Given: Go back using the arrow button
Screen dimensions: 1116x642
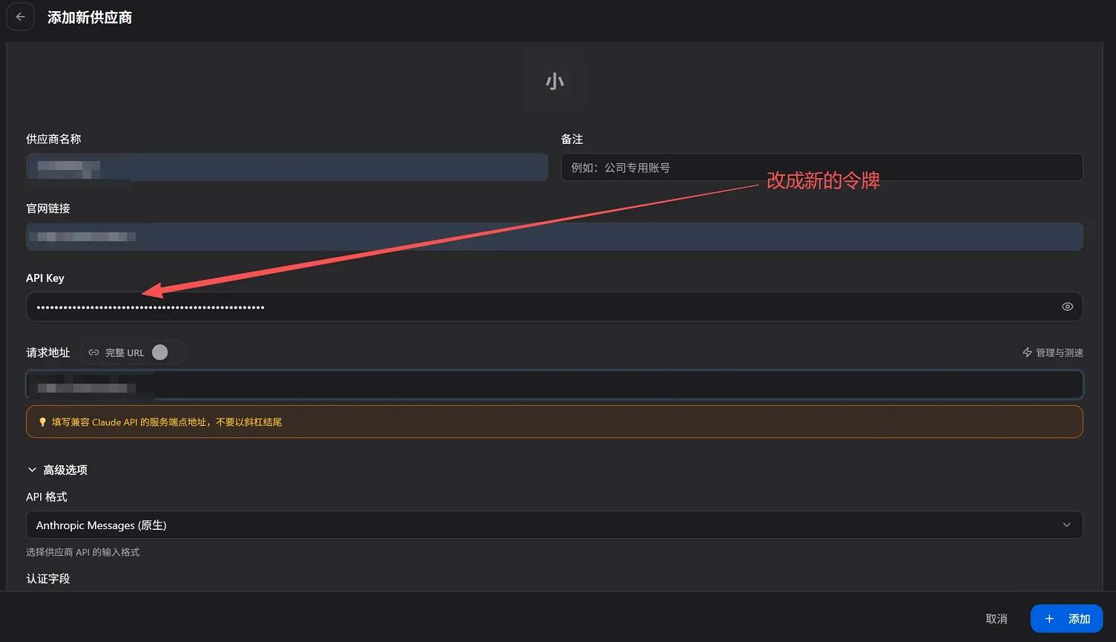Looking at the screenshot, I should tap(21, 17).
